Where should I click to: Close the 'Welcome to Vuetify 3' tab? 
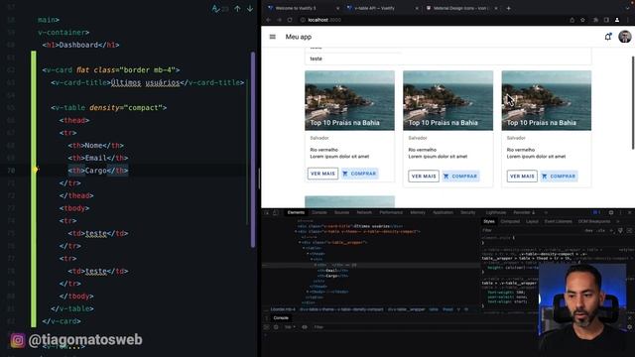[337, 8]
